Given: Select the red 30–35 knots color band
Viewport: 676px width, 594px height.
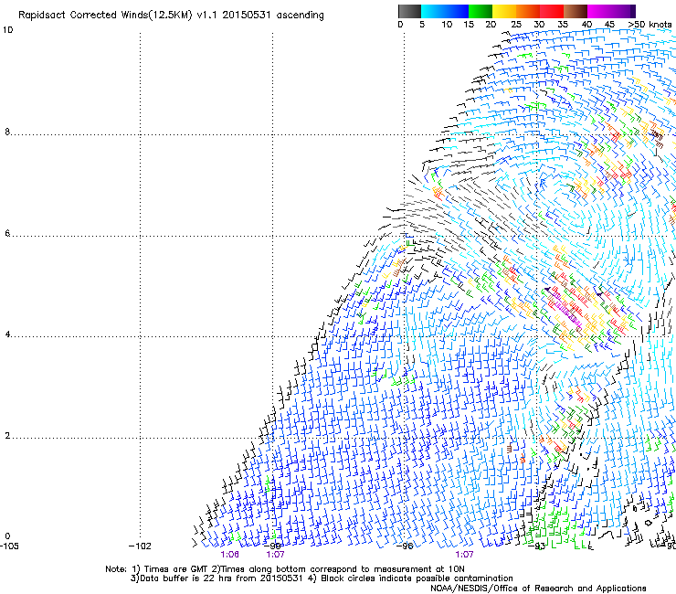Looking at the screenshot, I should coord(552,11).
